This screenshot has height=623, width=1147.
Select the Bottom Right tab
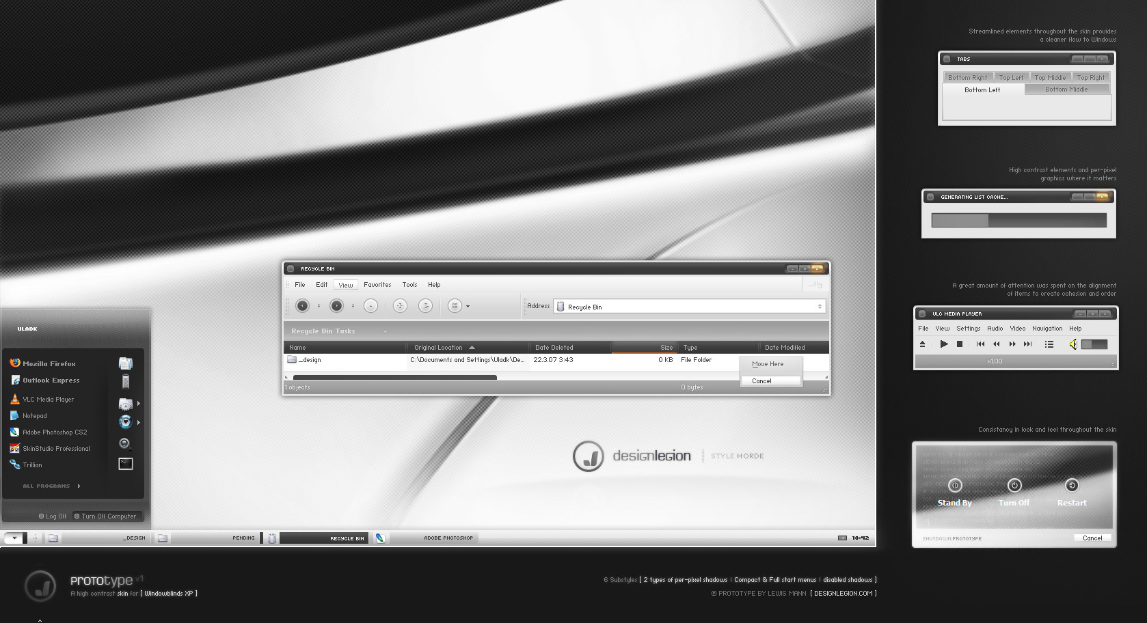coord(967,78)
